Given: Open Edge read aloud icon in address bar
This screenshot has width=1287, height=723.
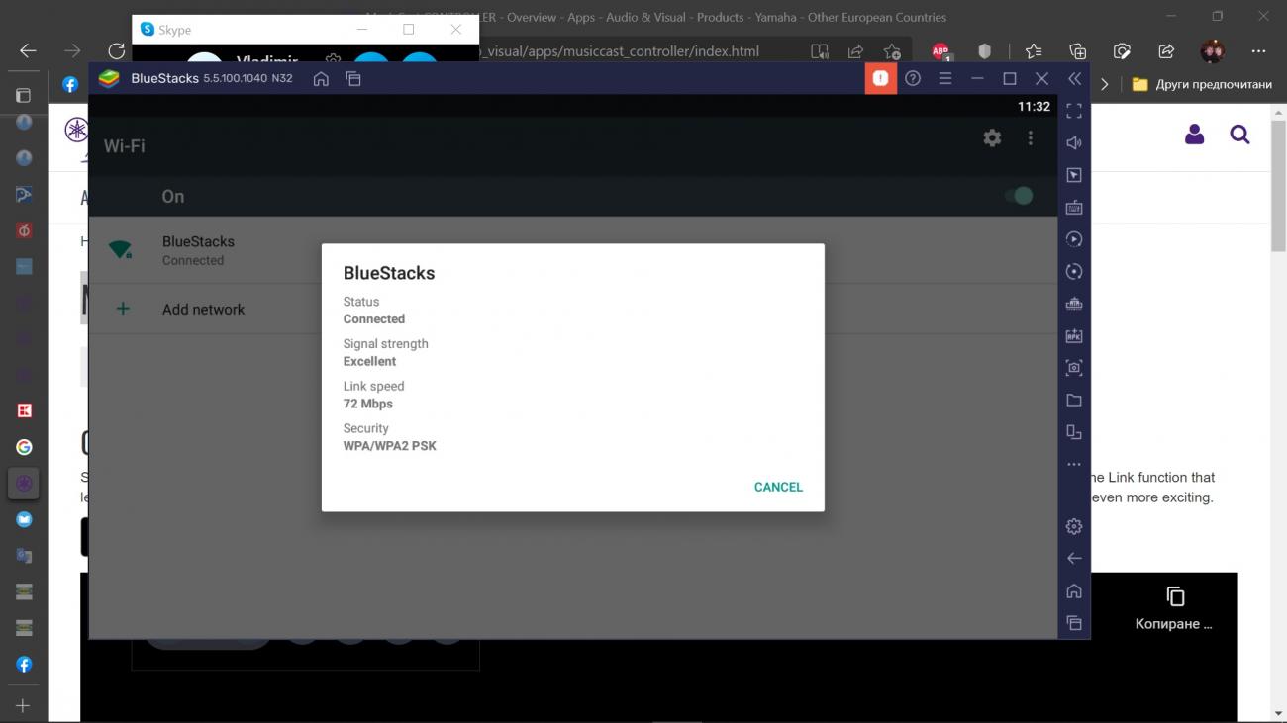Looking at the screenshot, I should pyautogui.click(x=819, y=51).
